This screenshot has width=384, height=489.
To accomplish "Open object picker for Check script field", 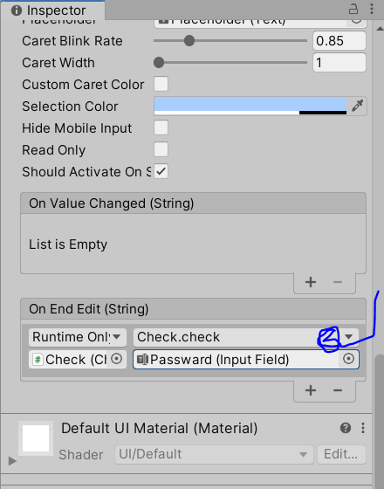I will 116,359.
